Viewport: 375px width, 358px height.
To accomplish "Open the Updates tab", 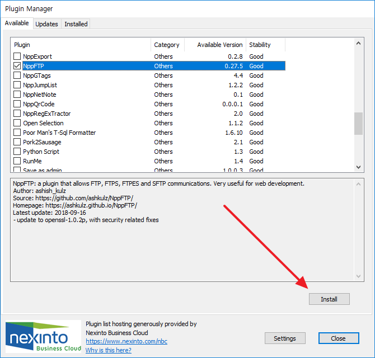I will (46, 24).
